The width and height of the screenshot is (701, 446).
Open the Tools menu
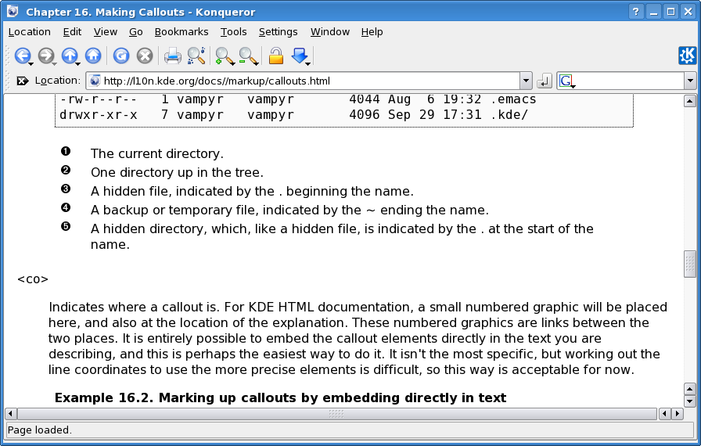coord(233,32)
